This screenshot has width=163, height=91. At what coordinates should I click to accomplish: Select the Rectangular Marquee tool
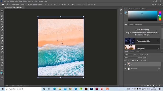[2, 13]
